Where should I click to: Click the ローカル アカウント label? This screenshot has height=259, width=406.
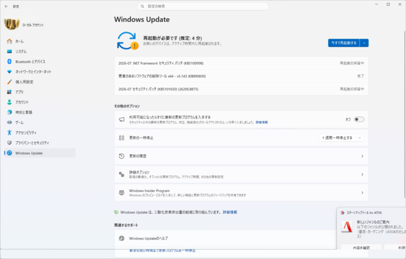[x=33, y=25]
